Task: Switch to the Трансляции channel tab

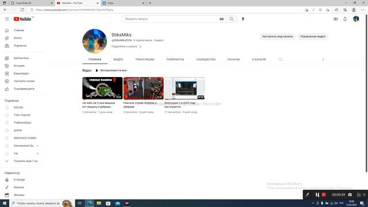Action: point(144,59)
